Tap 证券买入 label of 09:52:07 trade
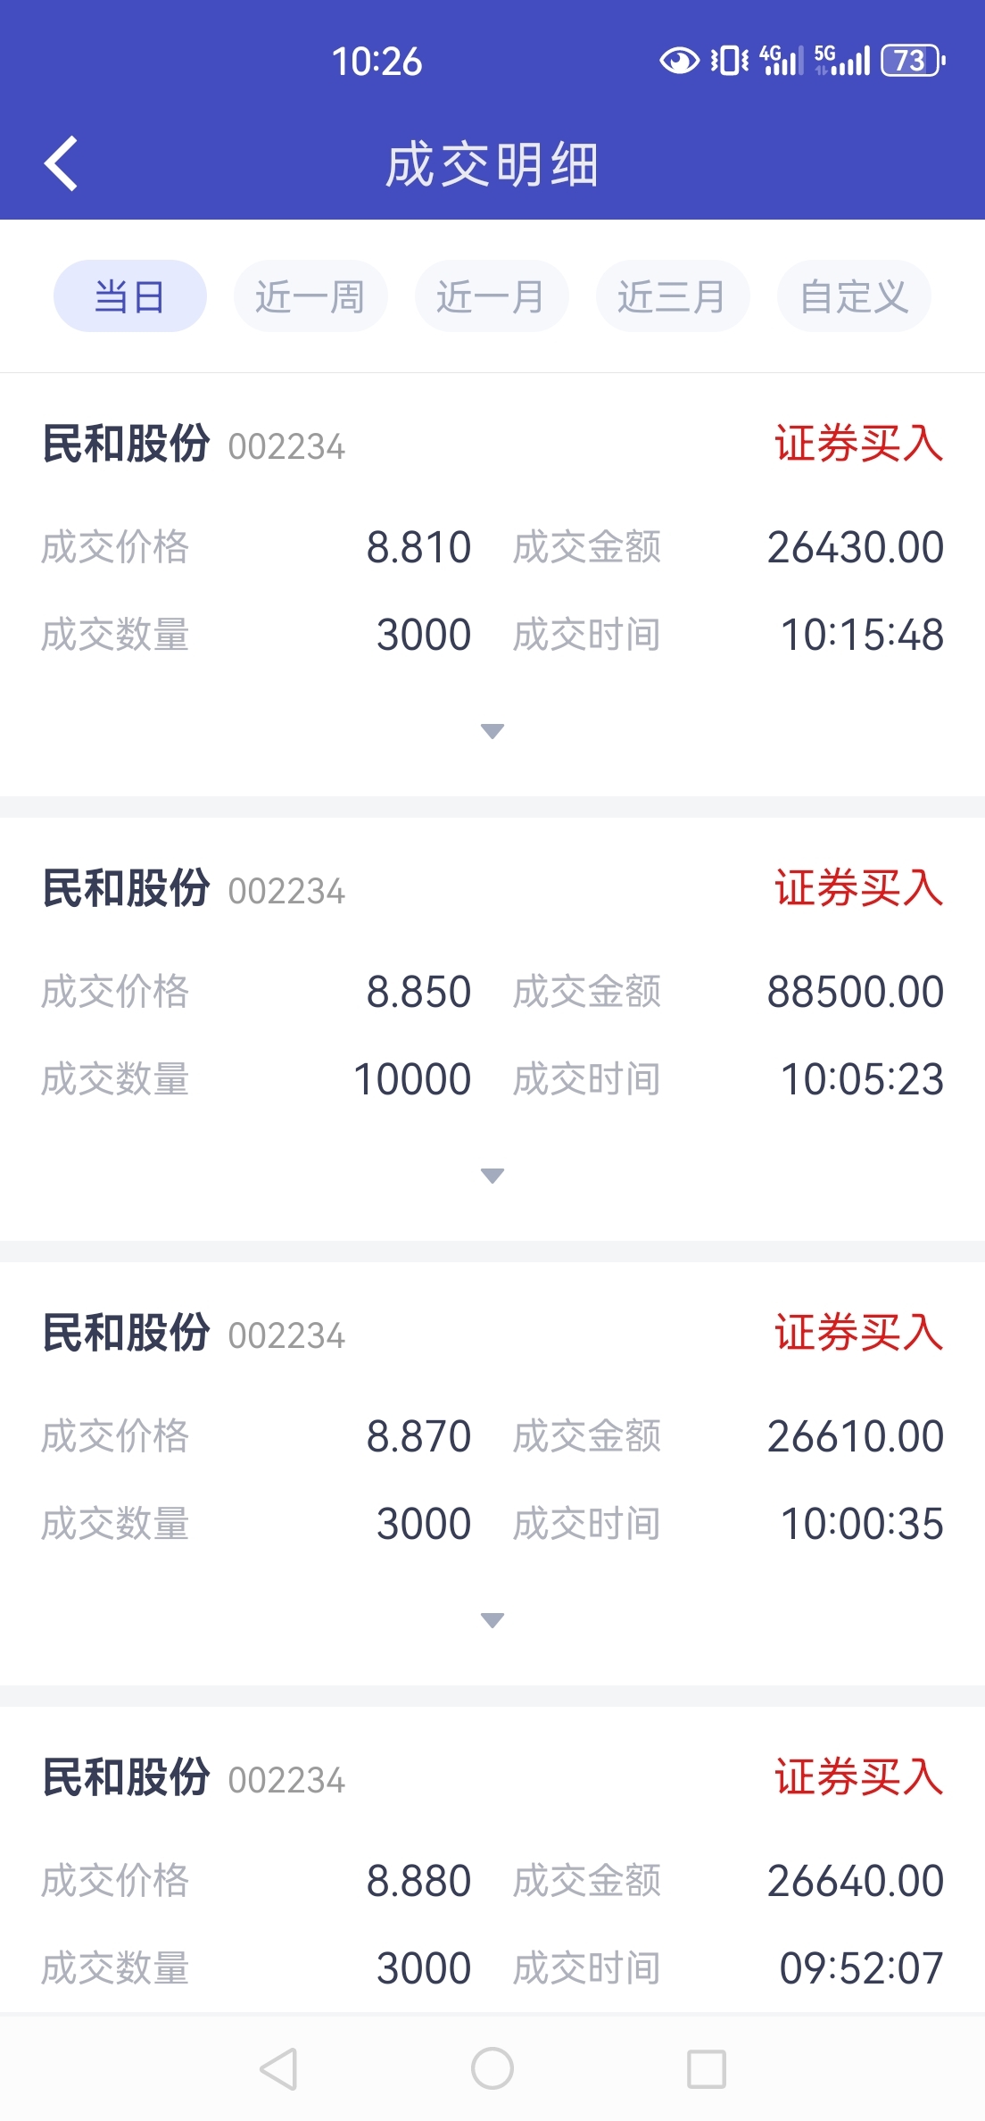 click(x=858, y=1777)
